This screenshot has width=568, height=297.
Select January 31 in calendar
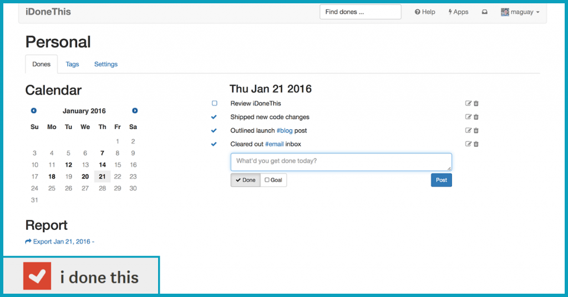34,200
